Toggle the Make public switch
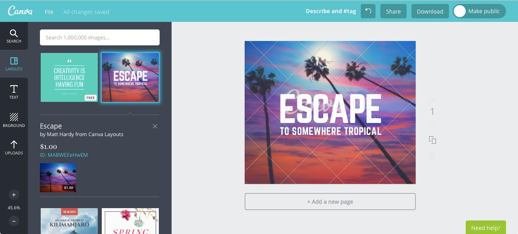The image size is (518, 234). pyautogui.click(x=460, y=12)
